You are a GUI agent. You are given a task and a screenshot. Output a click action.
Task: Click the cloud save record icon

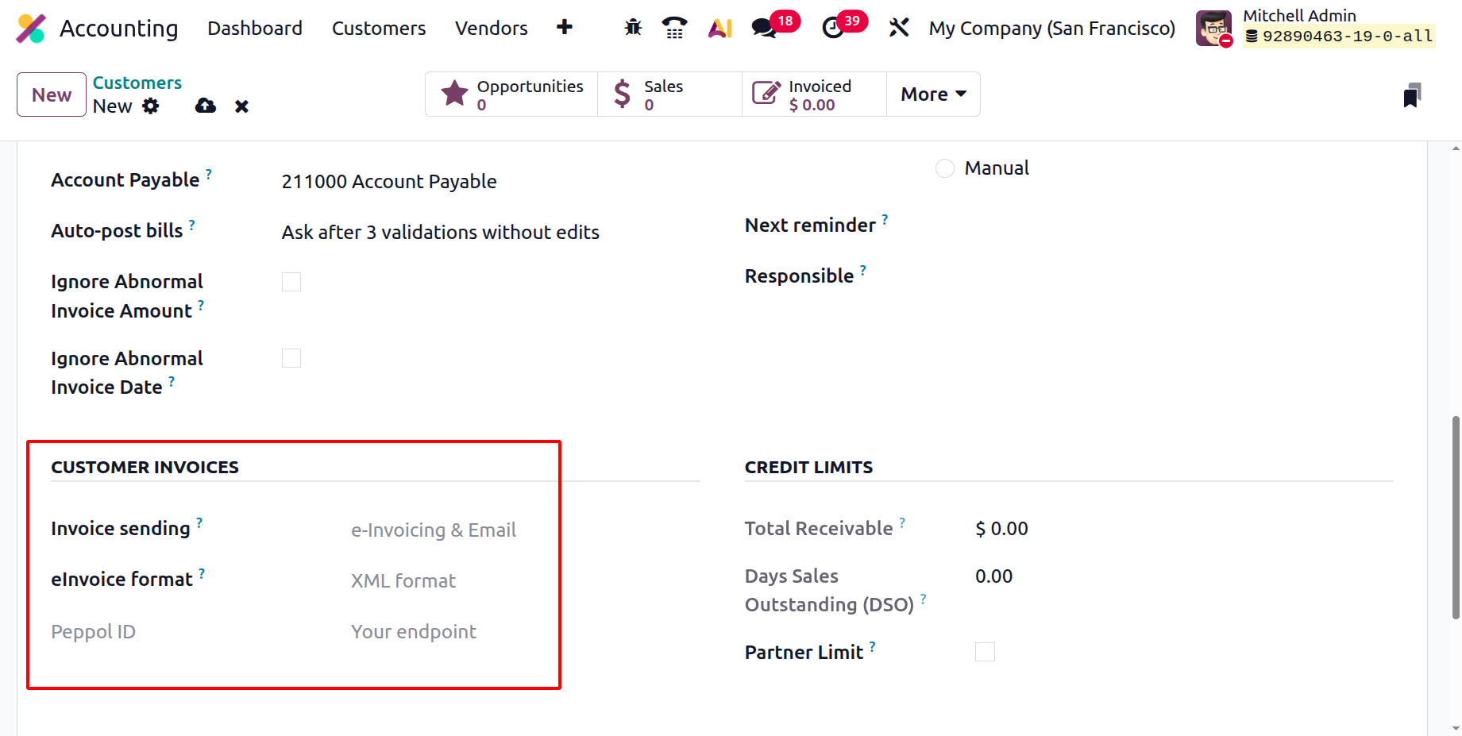(x=206, y=106)
